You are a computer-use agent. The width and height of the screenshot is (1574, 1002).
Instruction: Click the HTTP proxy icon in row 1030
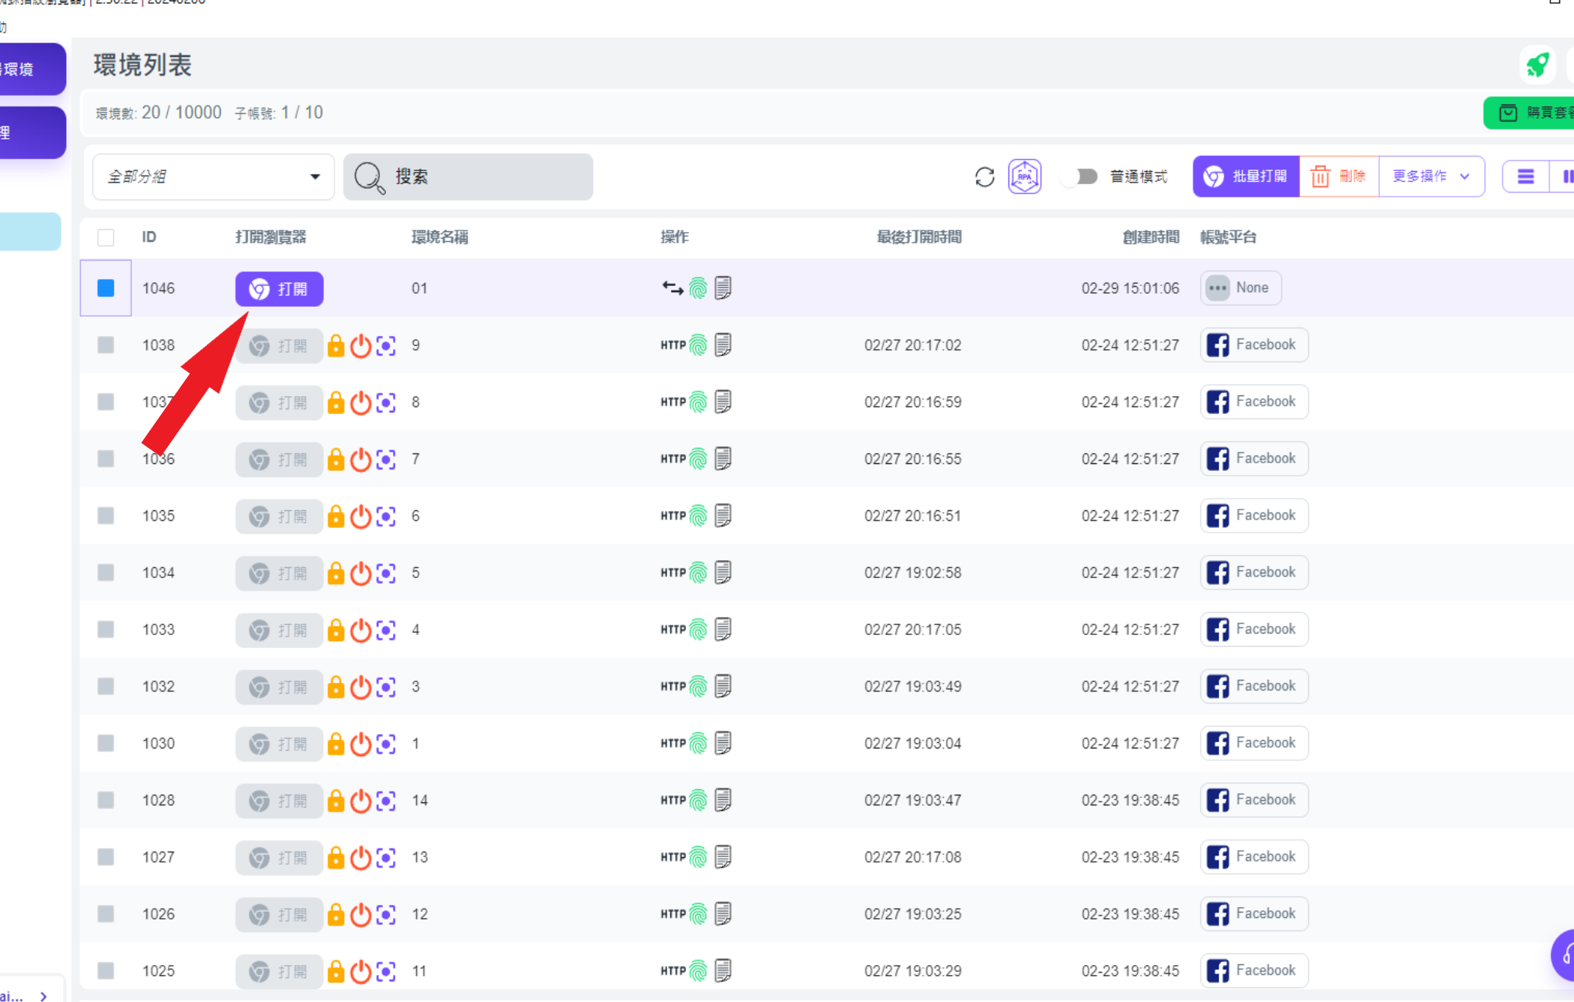tap(673, 744)
